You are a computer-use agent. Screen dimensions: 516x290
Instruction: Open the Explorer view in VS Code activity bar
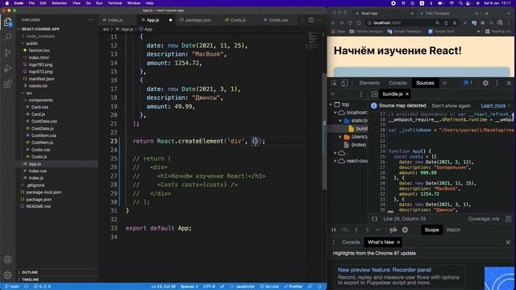pyautogui.click(x=7, y=22)
